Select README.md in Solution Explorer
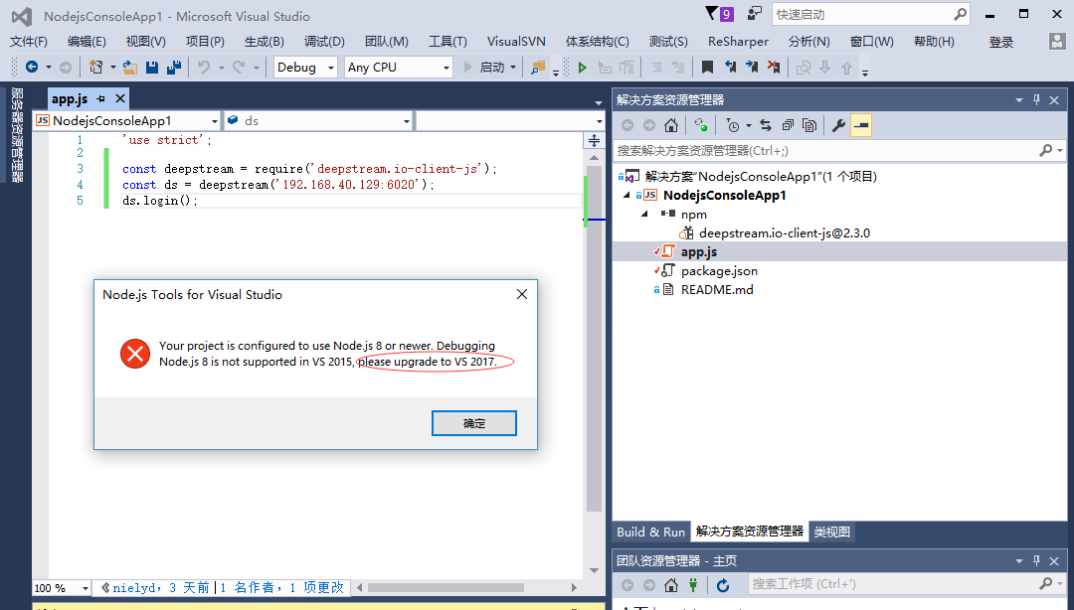 point(717,289)
